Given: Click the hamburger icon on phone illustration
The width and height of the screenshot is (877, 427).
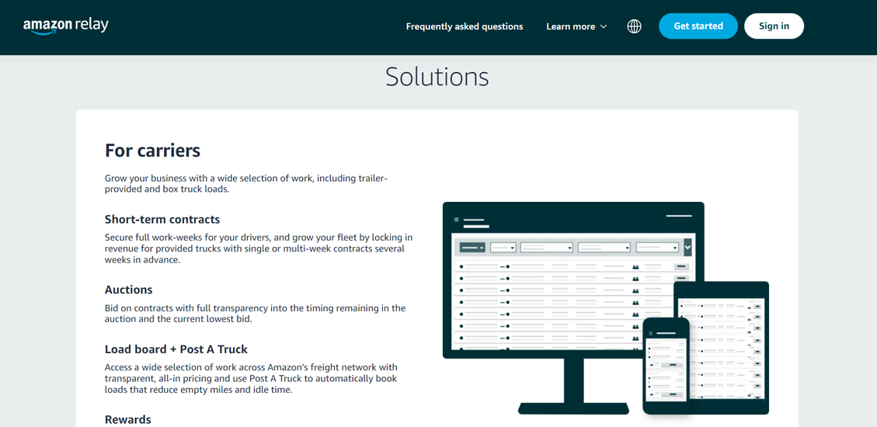Looking at the screenshot, I should [651, 333].
